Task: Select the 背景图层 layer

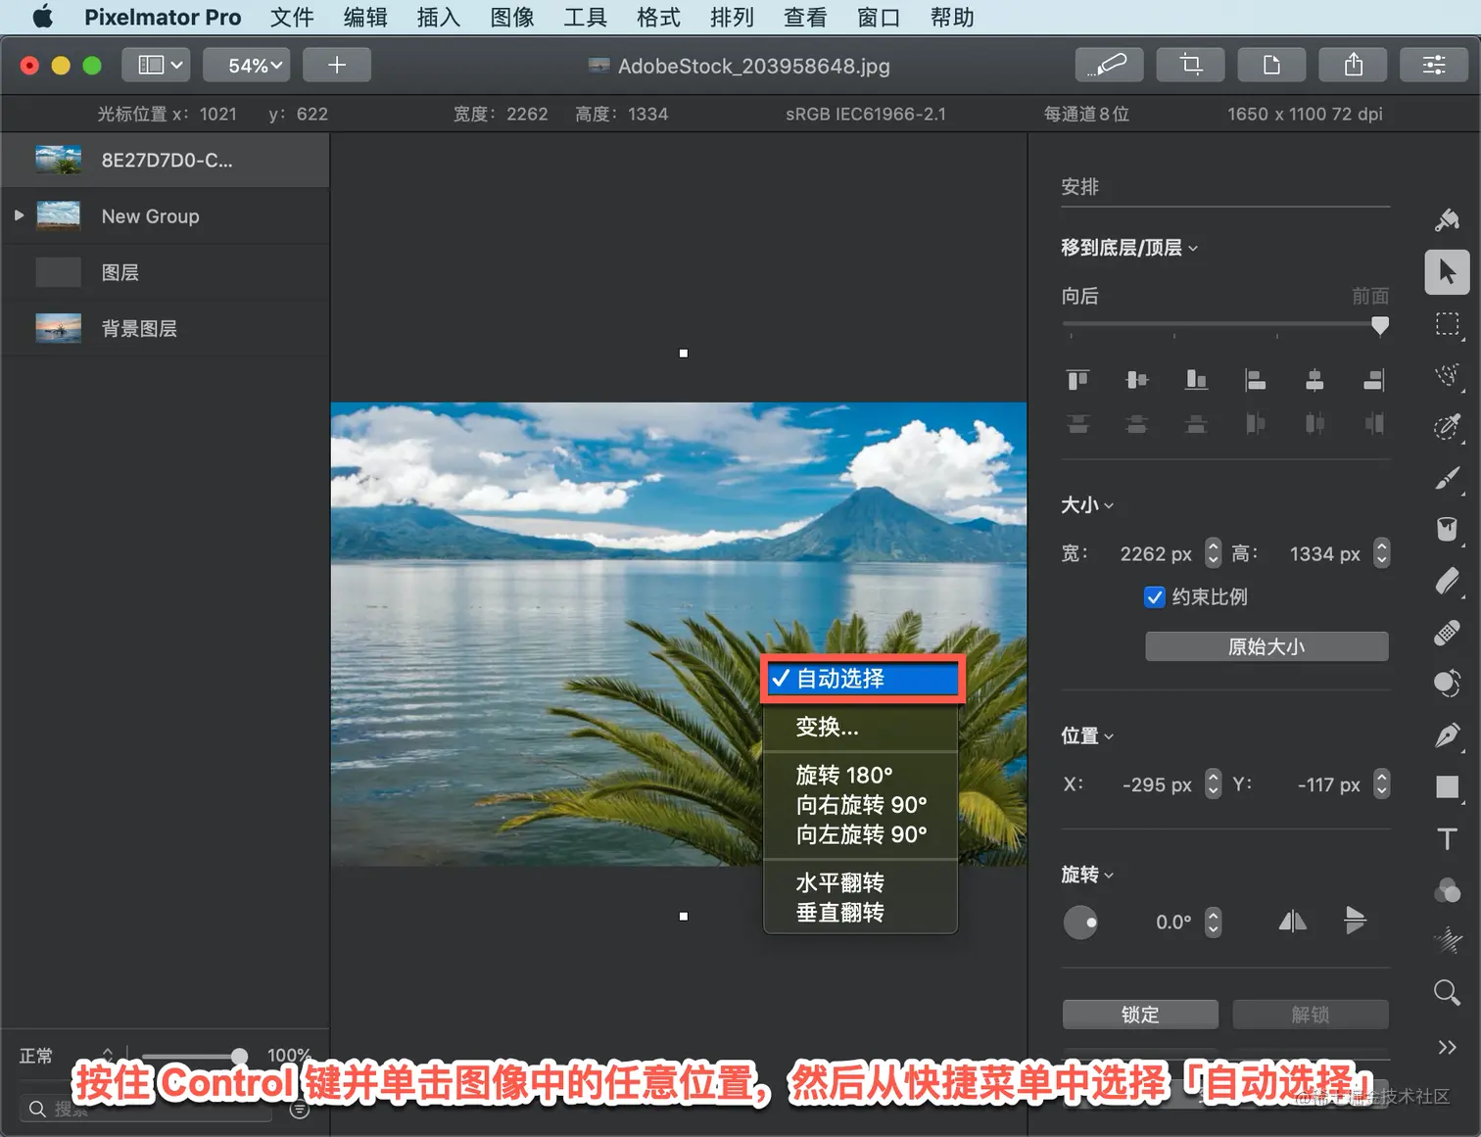Action: (x=166, y=328)
